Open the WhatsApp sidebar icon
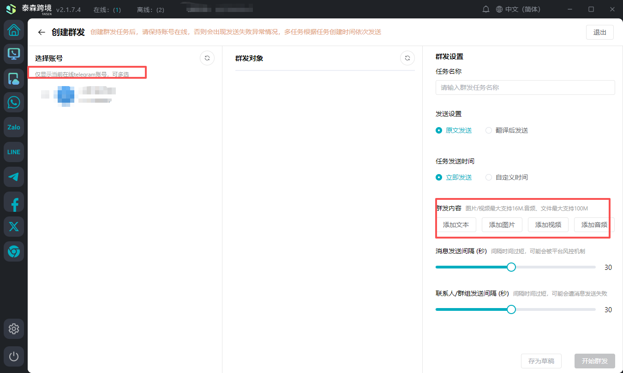 [x=14, y=102]
